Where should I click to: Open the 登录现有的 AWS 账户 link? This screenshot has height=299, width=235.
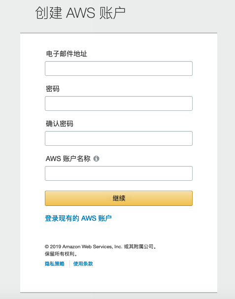pyautogui.click(x=78, y=218)
